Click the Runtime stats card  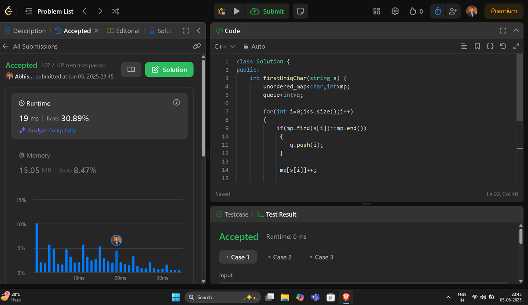(x=99, y=116)
